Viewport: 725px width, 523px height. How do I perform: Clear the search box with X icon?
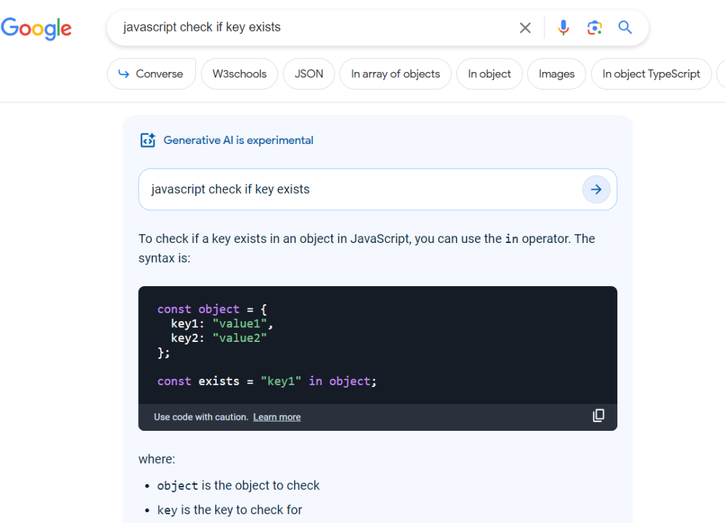(525, 28)
